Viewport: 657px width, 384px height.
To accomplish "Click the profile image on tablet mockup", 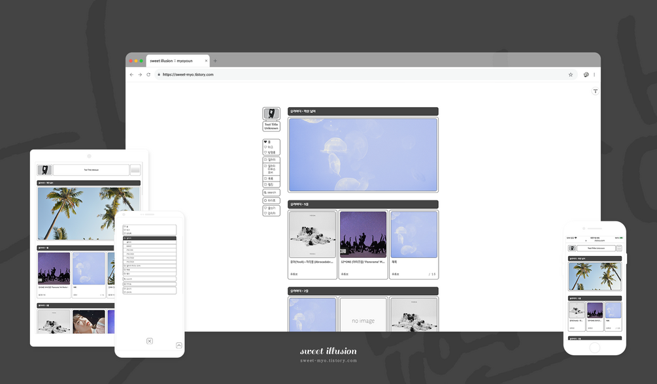I will tap(44, 170).
